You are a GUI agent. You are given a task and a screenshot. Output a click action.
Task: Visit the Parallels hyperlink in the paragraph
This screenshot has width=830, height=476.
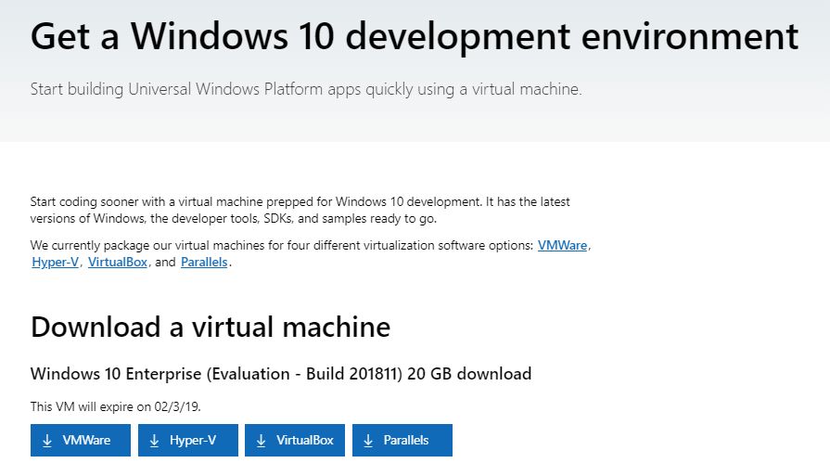(204, 262)
